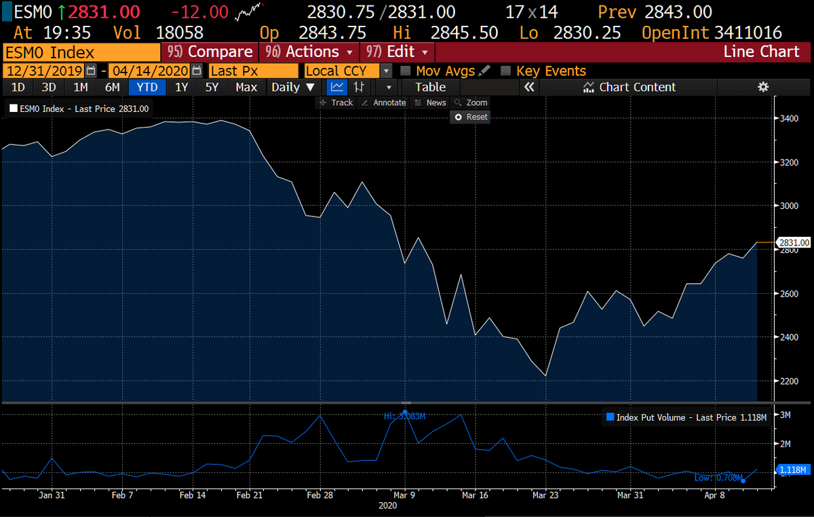The width and height of the screenshot is (814, 517).
Task: Switch to Table view
Action: click(x=431, y=87)
